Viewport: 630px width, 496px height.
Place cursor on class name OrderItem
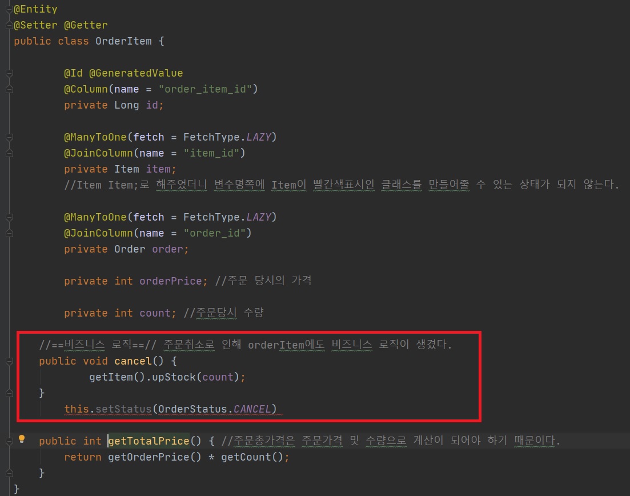point(123,41)
